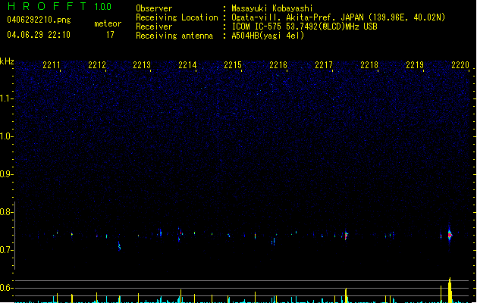Click the strong meteor echo before 2220
Image resolution: width=477 pixels, height=303 pixels.
pyautogui.click(x=450, y=235)
